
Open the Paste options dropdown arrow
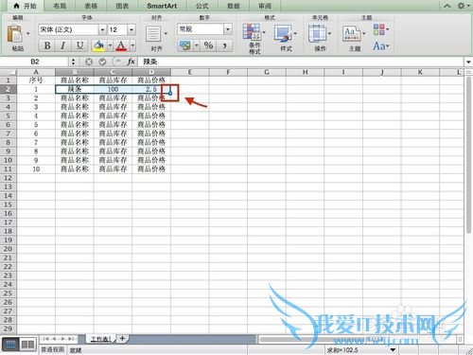pyautogui.click(x=27, y=33)
